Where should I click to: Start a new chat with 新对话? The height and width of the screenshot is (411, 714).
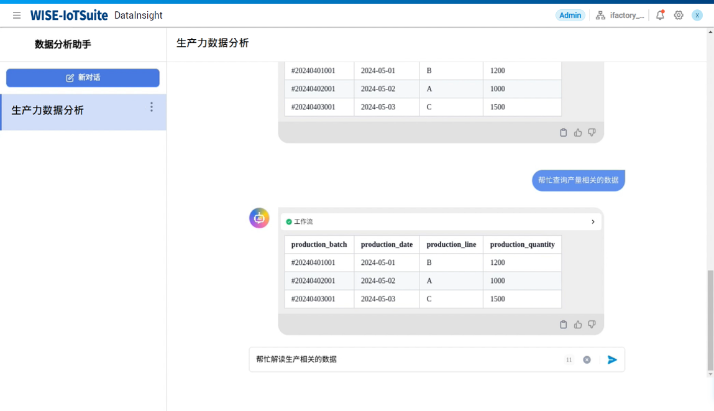[83, 78]
